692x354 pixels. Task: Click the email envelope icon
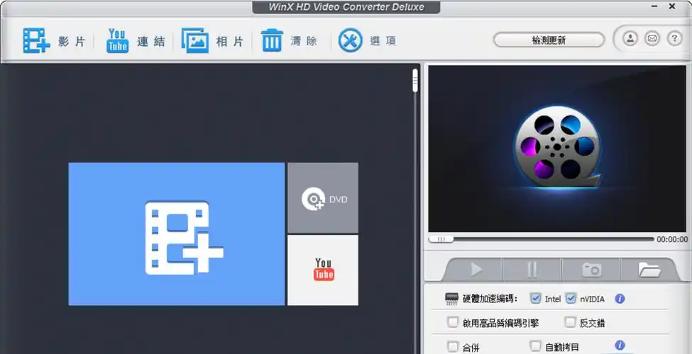(652, 38)
